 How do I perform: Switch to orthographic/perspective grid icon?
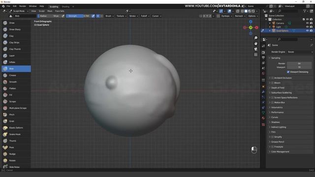tap(256, 55)
